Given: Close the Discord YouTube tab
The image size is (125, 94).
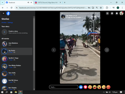Looking at the screenshot, I should pyautogui.click(x=60, y=3).
